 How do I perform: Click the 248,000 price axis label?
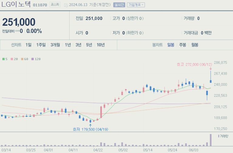click(x=221, y=84)
